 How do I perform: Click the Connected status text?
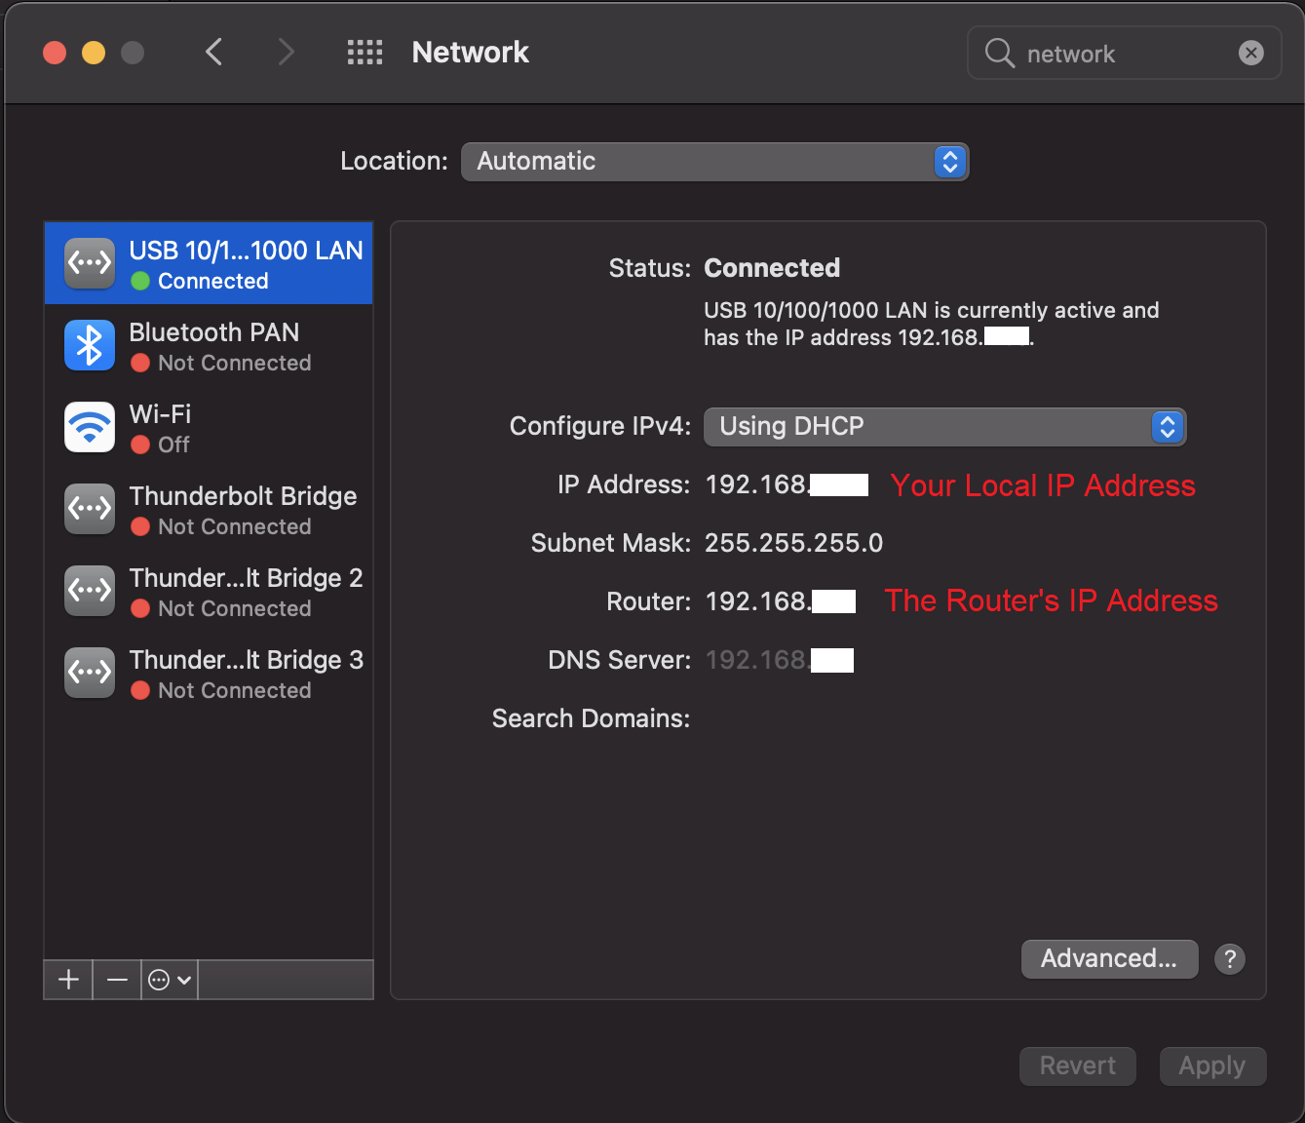click(x=772, y=268)
